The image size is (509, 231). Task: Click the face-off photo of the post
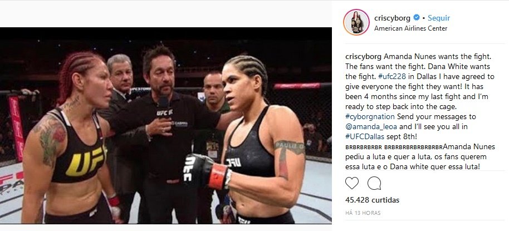[165, 126]
